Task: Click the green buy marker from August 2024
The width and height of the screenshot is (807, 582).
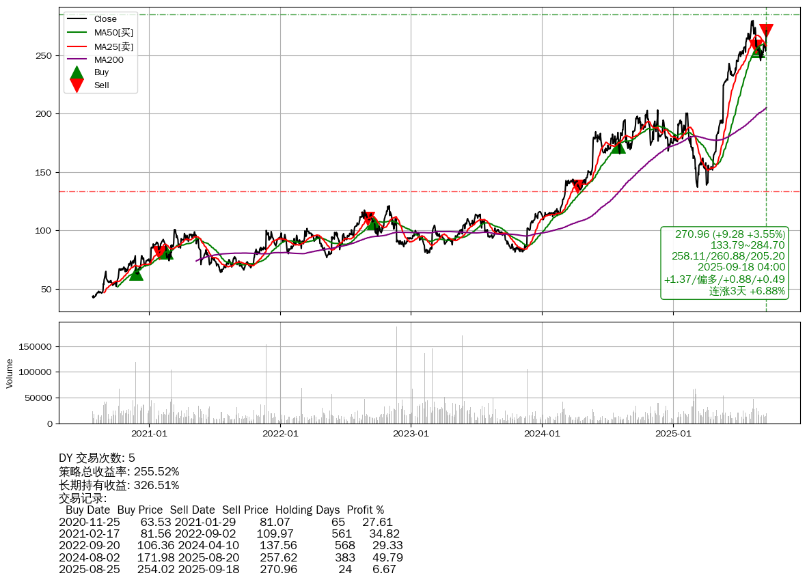Action: (618, 147)
